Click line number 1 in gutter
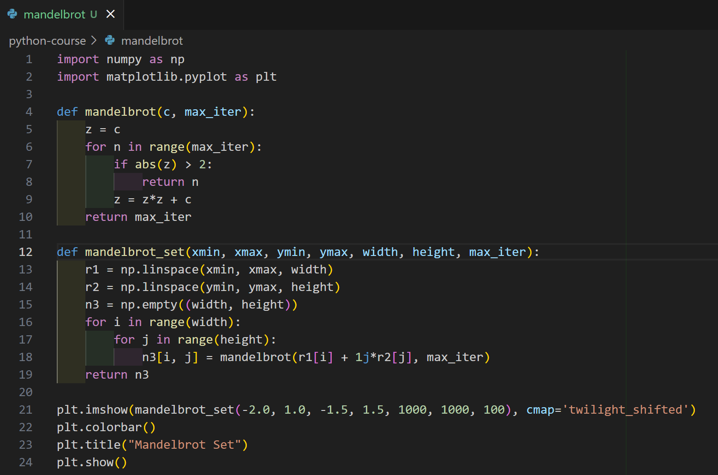Image resolution: width=718 pixels, height=475 pixels. [29, 59]
